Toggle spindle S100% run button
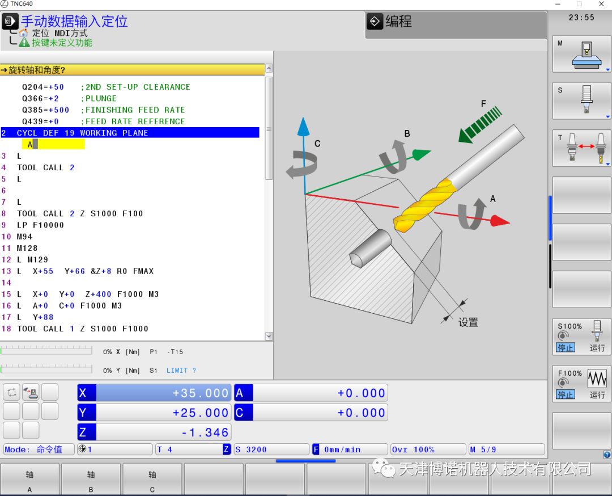 tap(597, 348)
